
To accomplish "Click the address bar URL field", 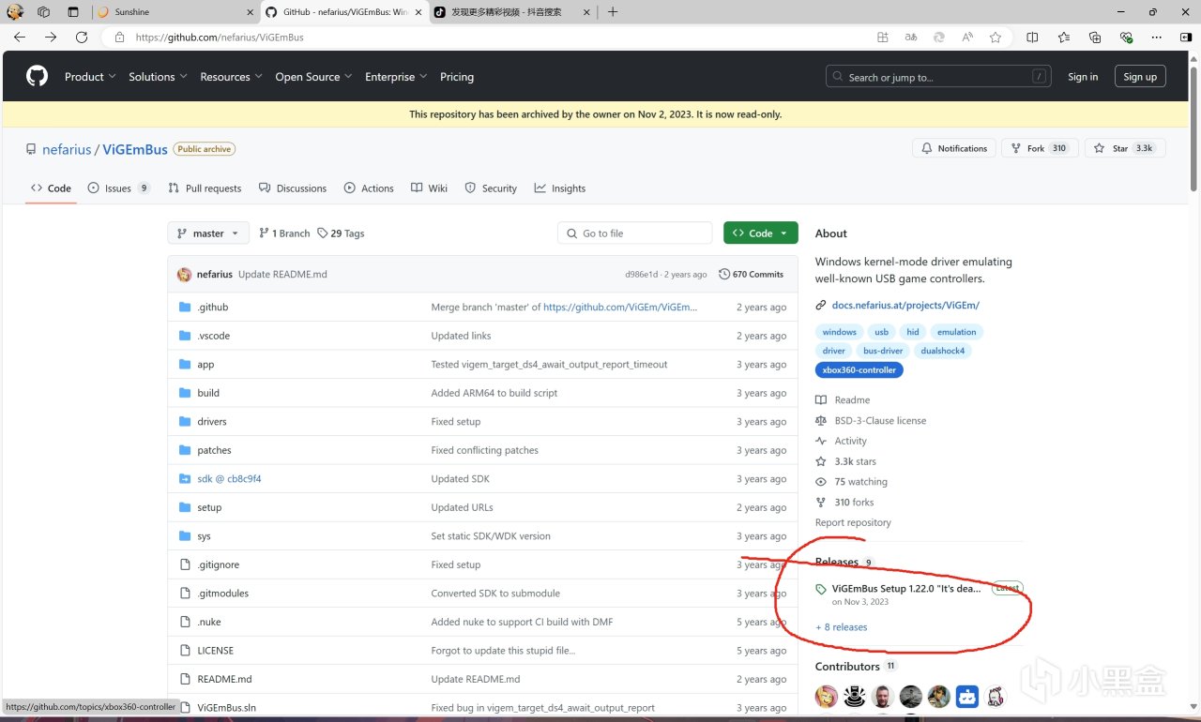I will (488, 38).
